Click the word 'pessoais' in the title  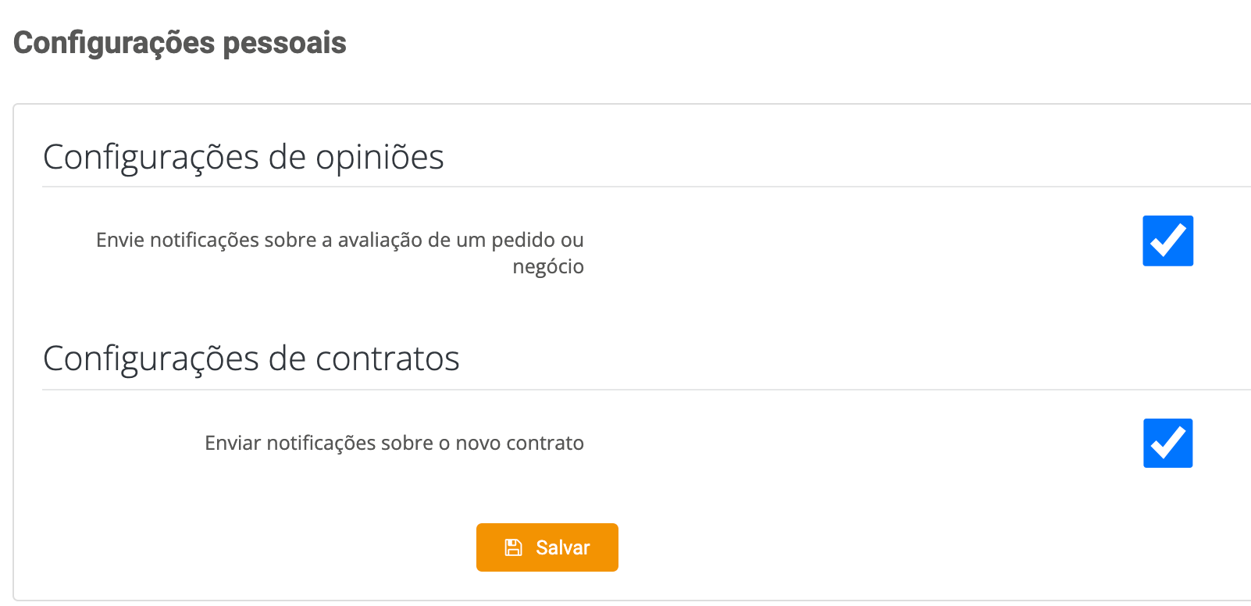pos(284,43)
